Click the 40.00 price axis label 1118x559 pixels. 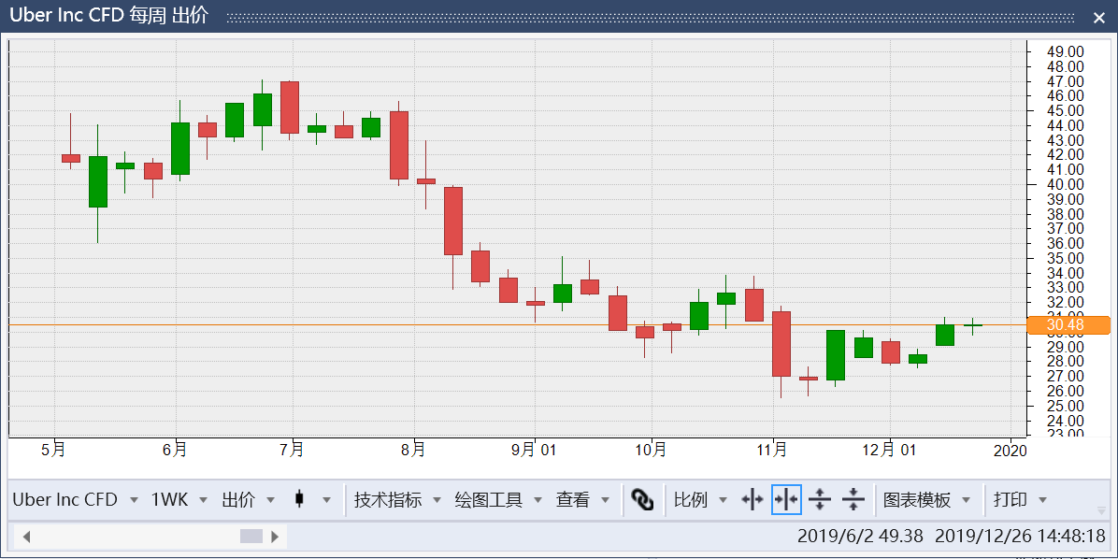click(x=1066, y=184)
